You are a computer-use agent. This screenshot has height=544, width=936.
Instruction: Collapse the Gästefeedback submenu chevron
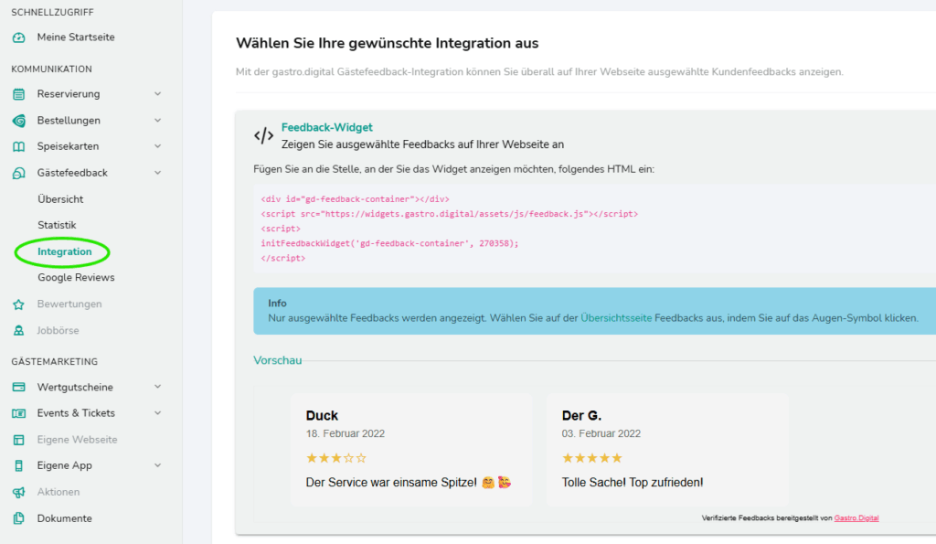157,173
